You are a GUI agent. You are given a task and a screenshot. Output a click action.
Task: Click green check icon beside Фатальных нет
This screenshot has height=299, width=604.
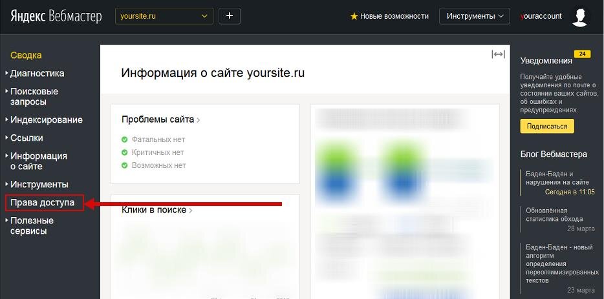(124, 139)
